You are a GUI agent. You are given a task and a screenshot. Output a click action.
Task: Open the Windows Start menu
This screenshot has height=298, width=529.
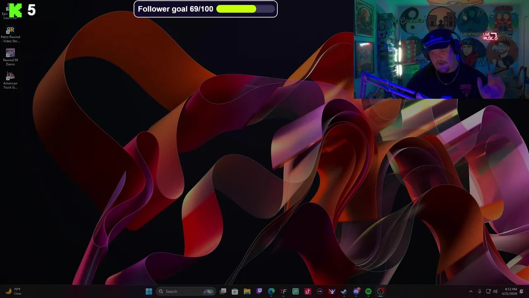tap(149, 291)
